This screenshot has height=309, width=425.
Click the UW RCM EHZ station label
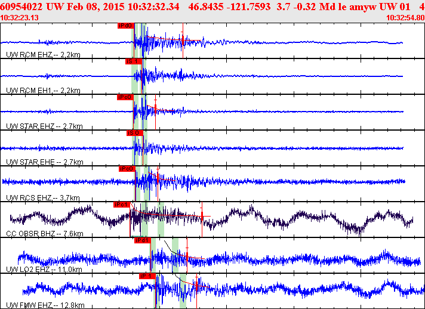pos(43,55)
